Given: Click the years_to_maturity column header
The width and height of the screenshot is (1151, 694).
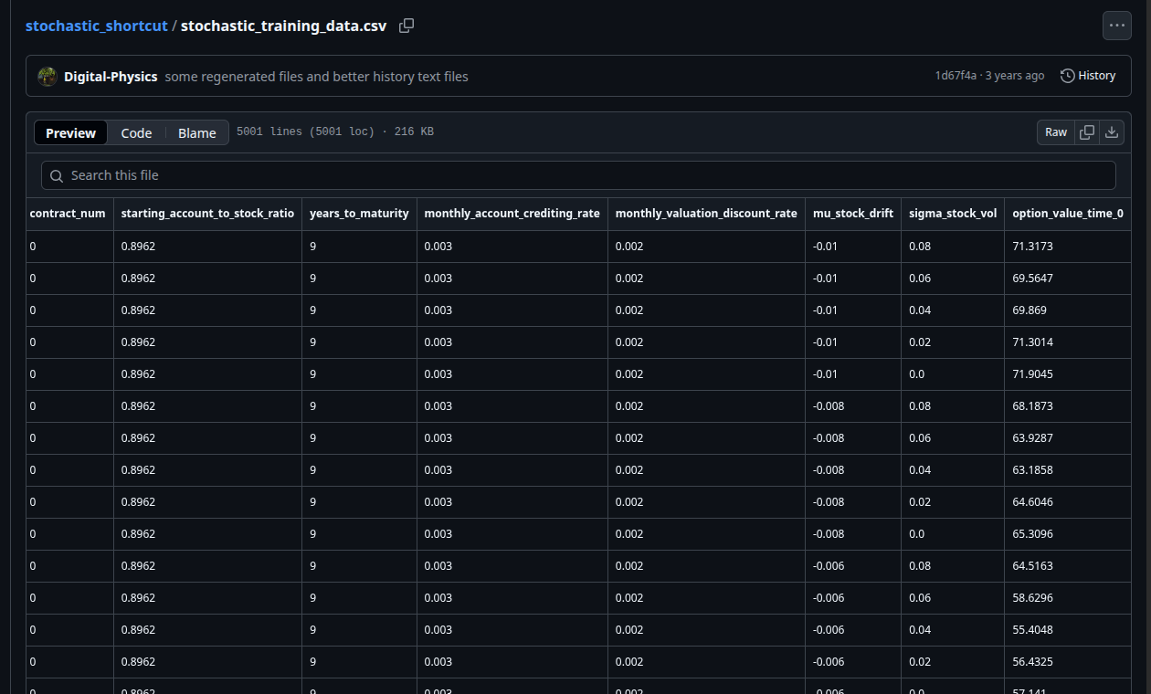Looking at the screenshot, I should coord(359,214).
